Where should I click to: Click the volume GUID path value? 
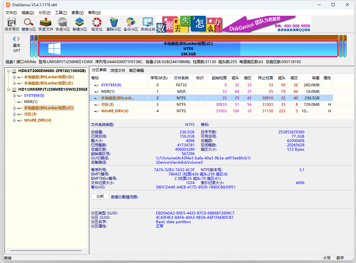pyautogui.click(x=203, y=158)
